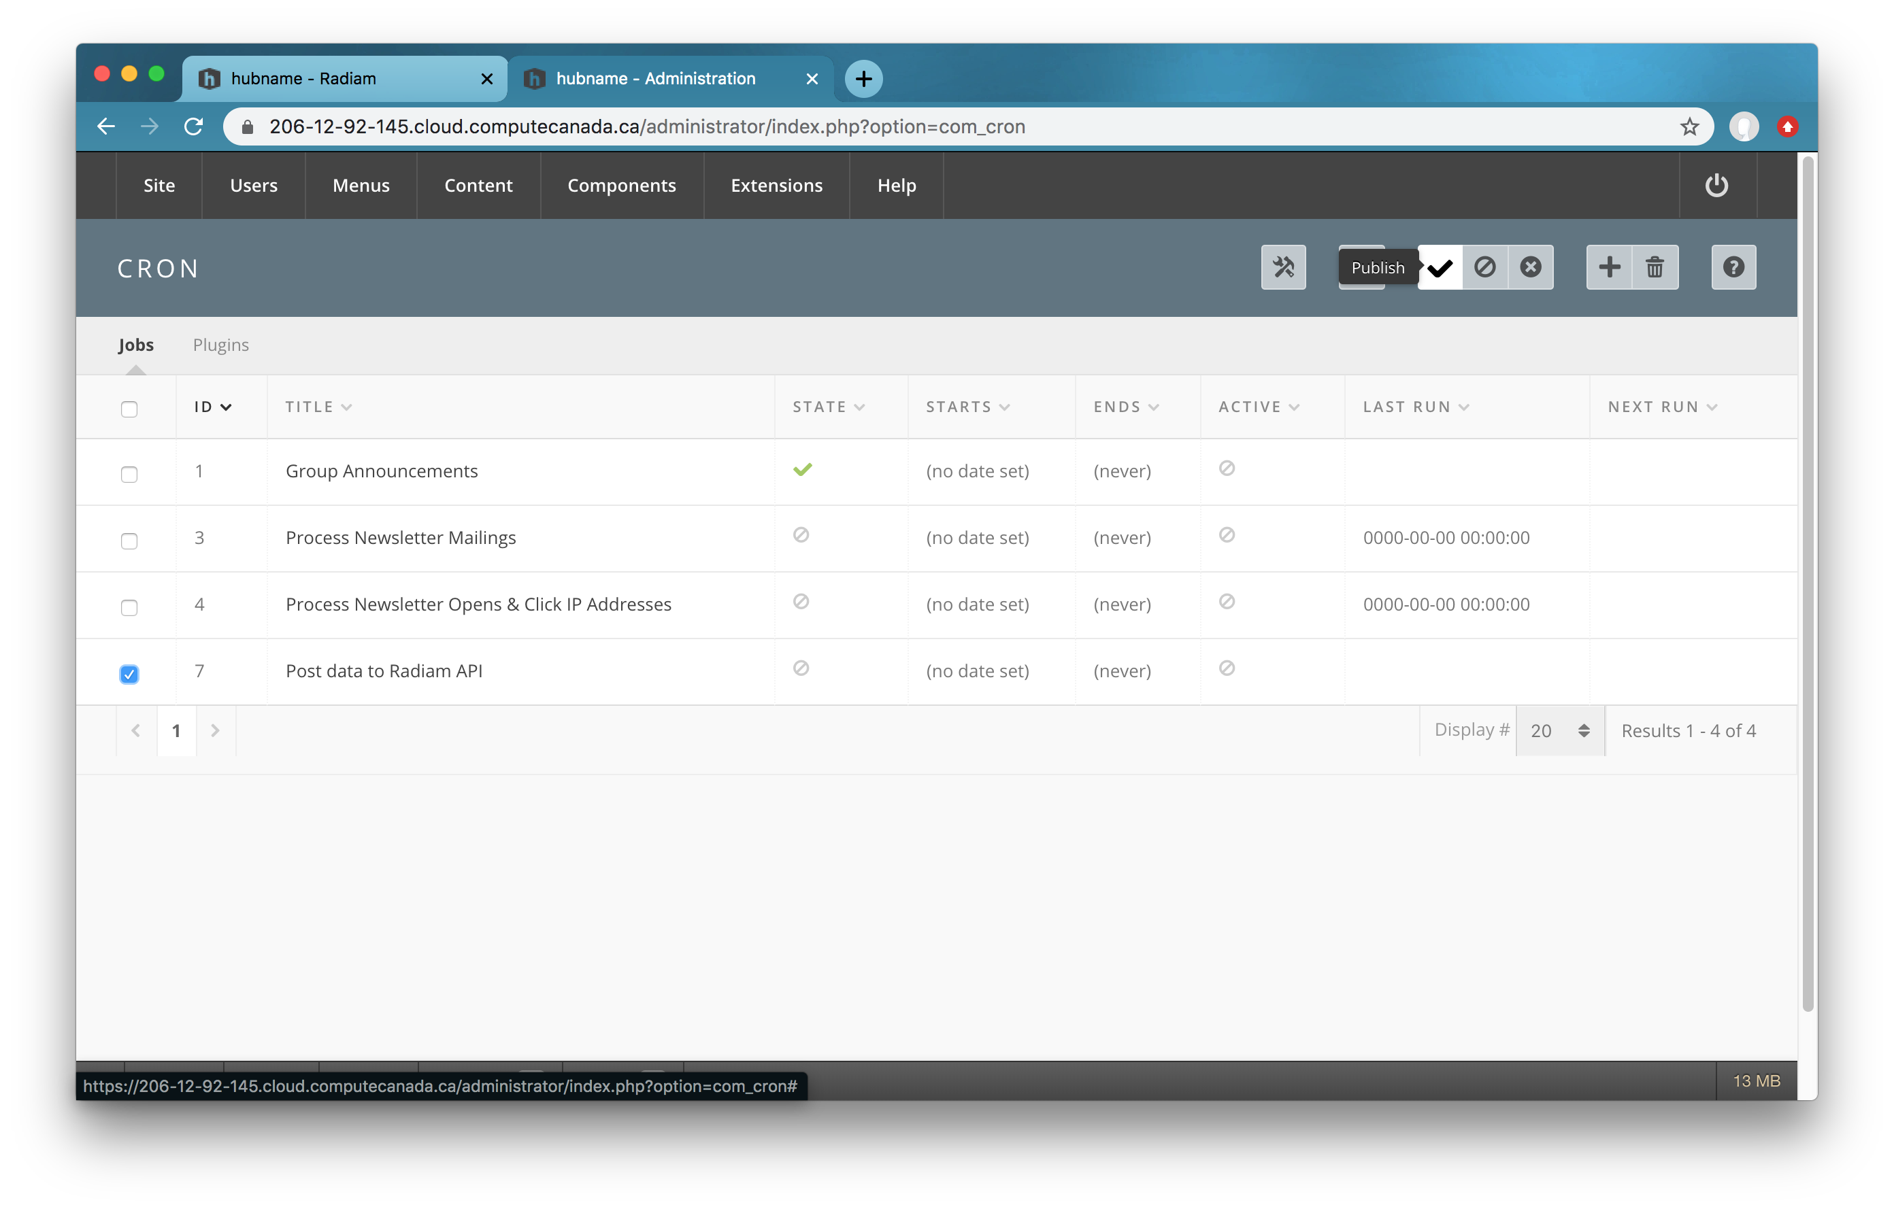Sort table by Starts column
This screenshot has width=1894, height=1209.
tap(967, 407)
